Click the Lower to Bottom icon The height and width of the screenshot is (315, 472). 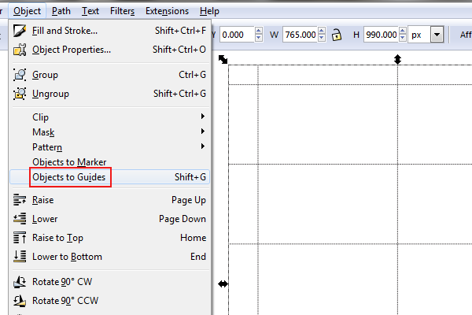[x=20, y=257]
